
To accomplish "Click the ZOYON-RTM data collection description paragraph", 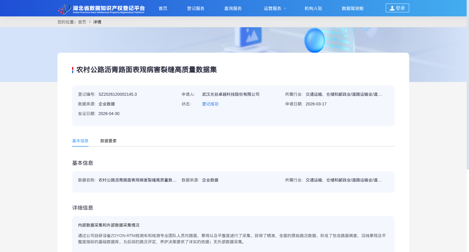I will pos(232,239).
